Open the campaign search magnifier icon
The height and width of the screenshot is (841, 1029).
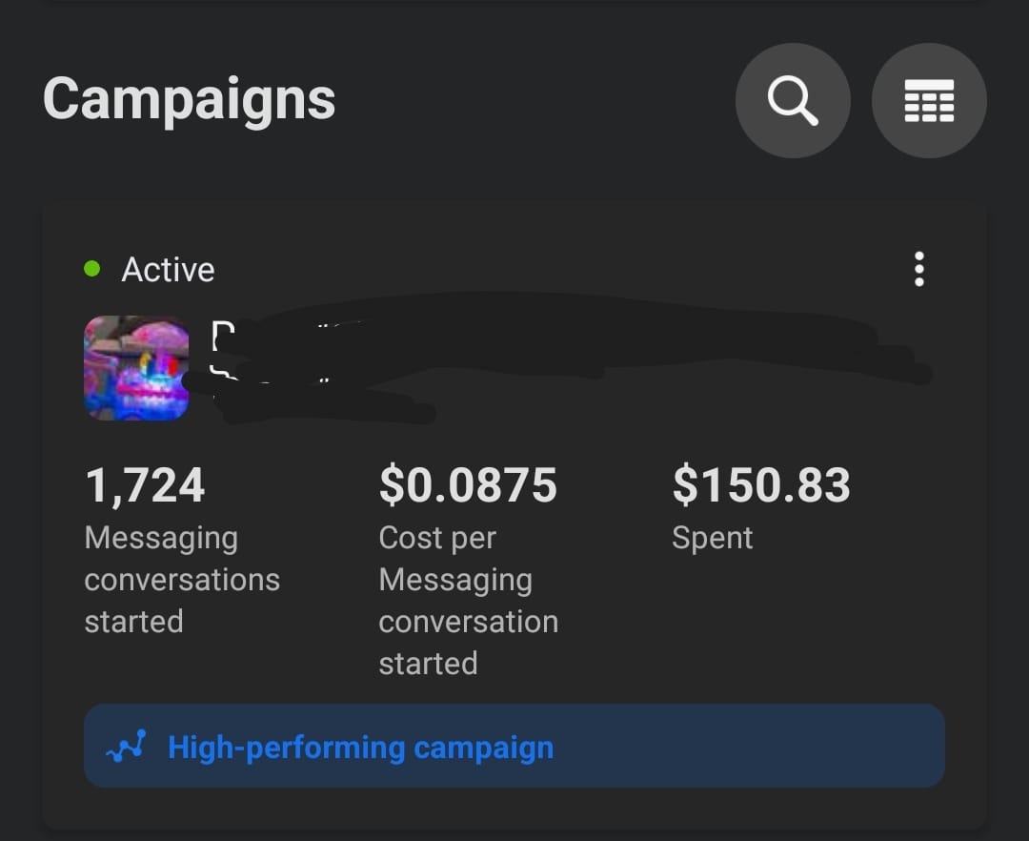793,100
